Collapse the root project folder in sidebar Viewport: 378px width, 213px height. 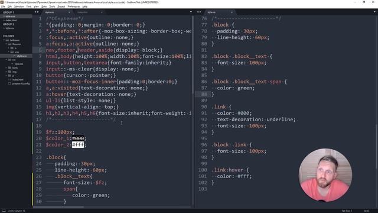(4, 40)
